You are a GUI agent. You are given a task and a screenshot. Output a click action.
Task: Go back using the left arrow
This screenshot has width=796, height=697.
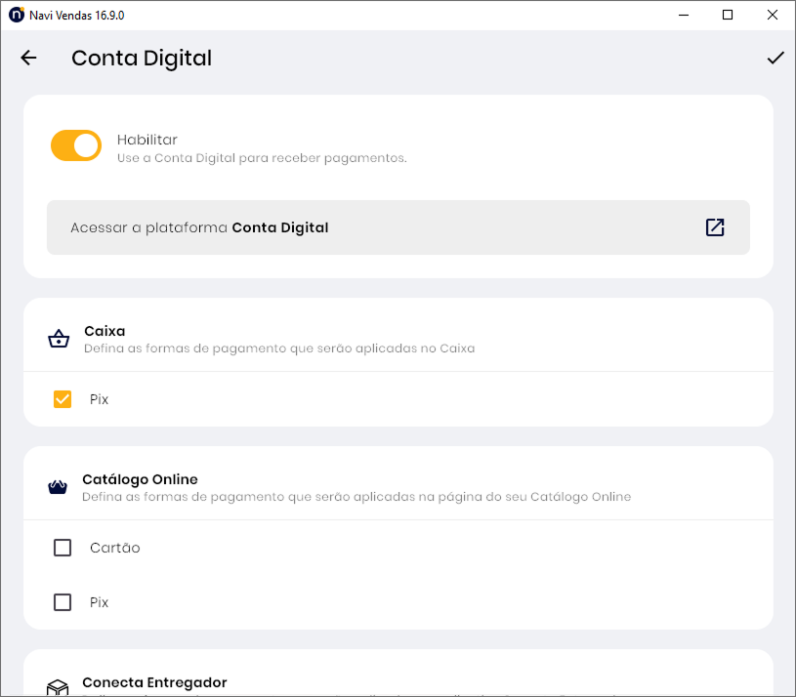[x=28, y=58]
